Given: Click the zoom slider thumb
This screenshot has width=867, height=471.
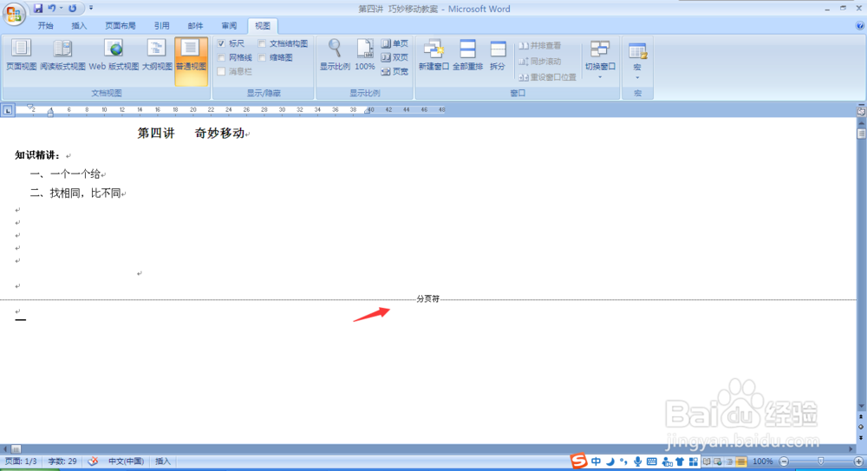Looking at the screenshot, I should pos(820,461).
